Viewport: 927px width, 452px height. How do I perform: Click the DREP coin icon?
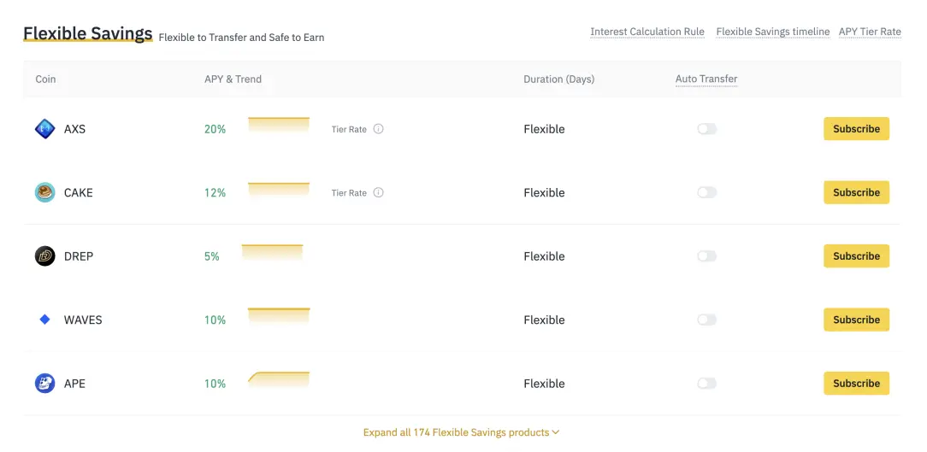click(45, 255)
